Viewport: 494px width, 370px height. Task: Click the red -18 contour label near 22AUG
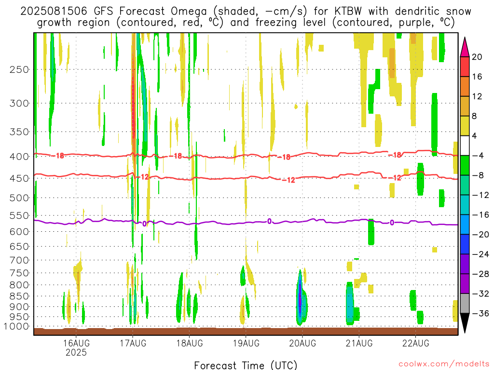396,155
